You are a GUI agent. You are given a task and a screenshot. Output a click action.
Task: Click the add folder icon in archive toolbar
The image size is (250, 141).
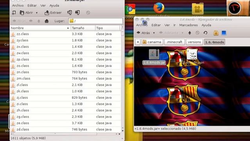pyautogui.click(x=77, y=13)
